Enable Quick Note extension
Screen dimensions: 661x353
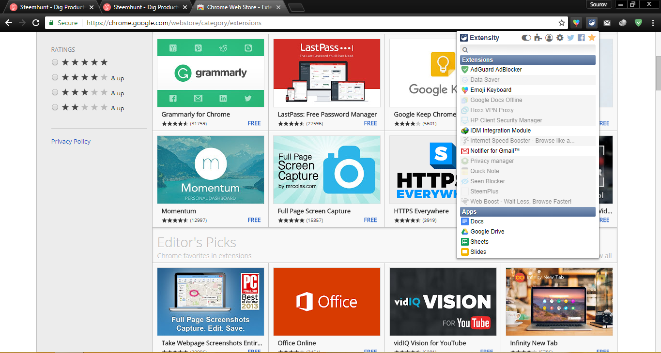tap(528, 171)
